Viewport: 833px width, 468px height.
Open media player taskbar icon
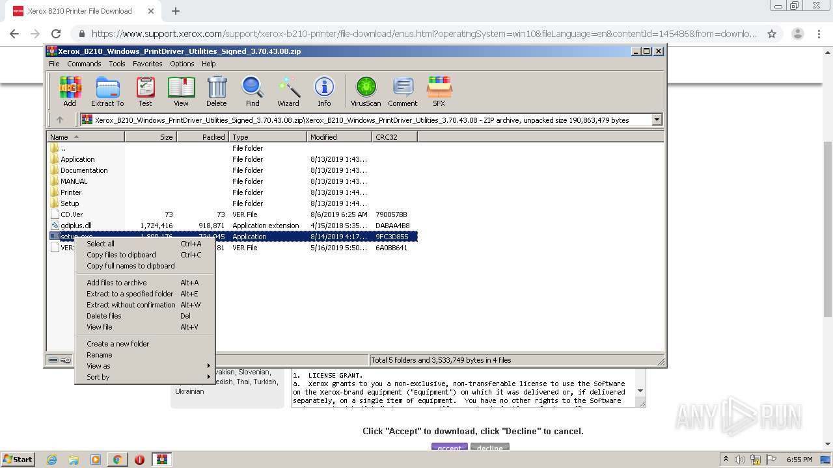(x=96, y=460)
